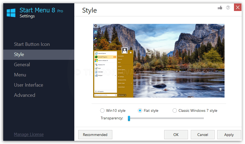Click the thumbs-up like icon
This screenshot has height=144, width=245.
[x=220, y=8]
